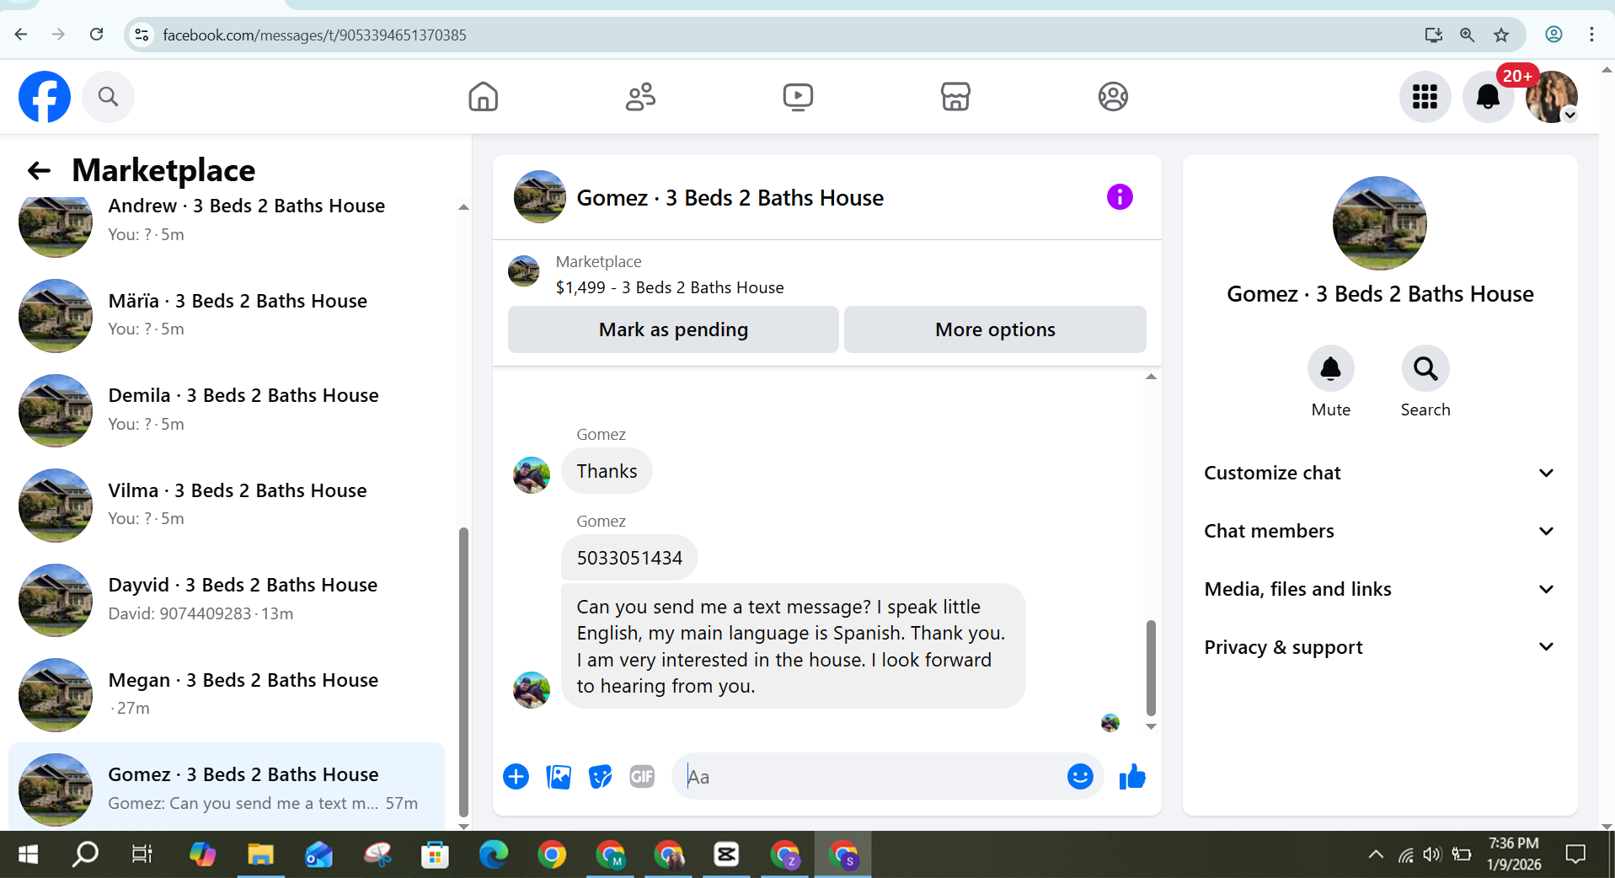The image size is (1615, 878).
Task: Click house thumbnail in right info panel
Action: click(x=1379, y=223)
